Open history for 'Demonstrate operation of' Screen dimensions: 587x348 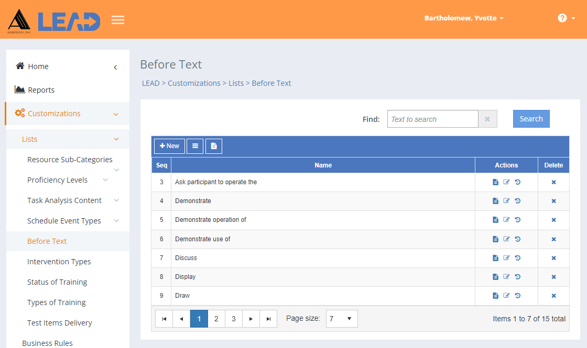[x=518, y=220]
